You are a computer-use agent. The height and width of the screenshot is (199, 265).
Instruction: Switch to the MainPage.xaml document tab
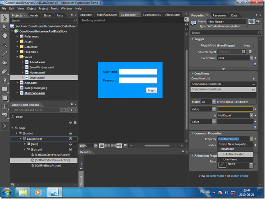107,14
